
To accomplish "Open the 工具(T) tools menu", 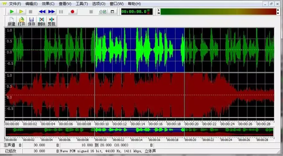I will pyautogui.click(x=82, y=4).
